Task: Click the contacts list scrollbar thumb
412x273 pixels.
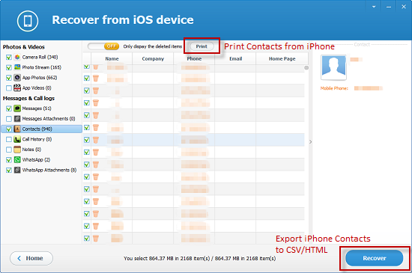Action: pos(306,68)
